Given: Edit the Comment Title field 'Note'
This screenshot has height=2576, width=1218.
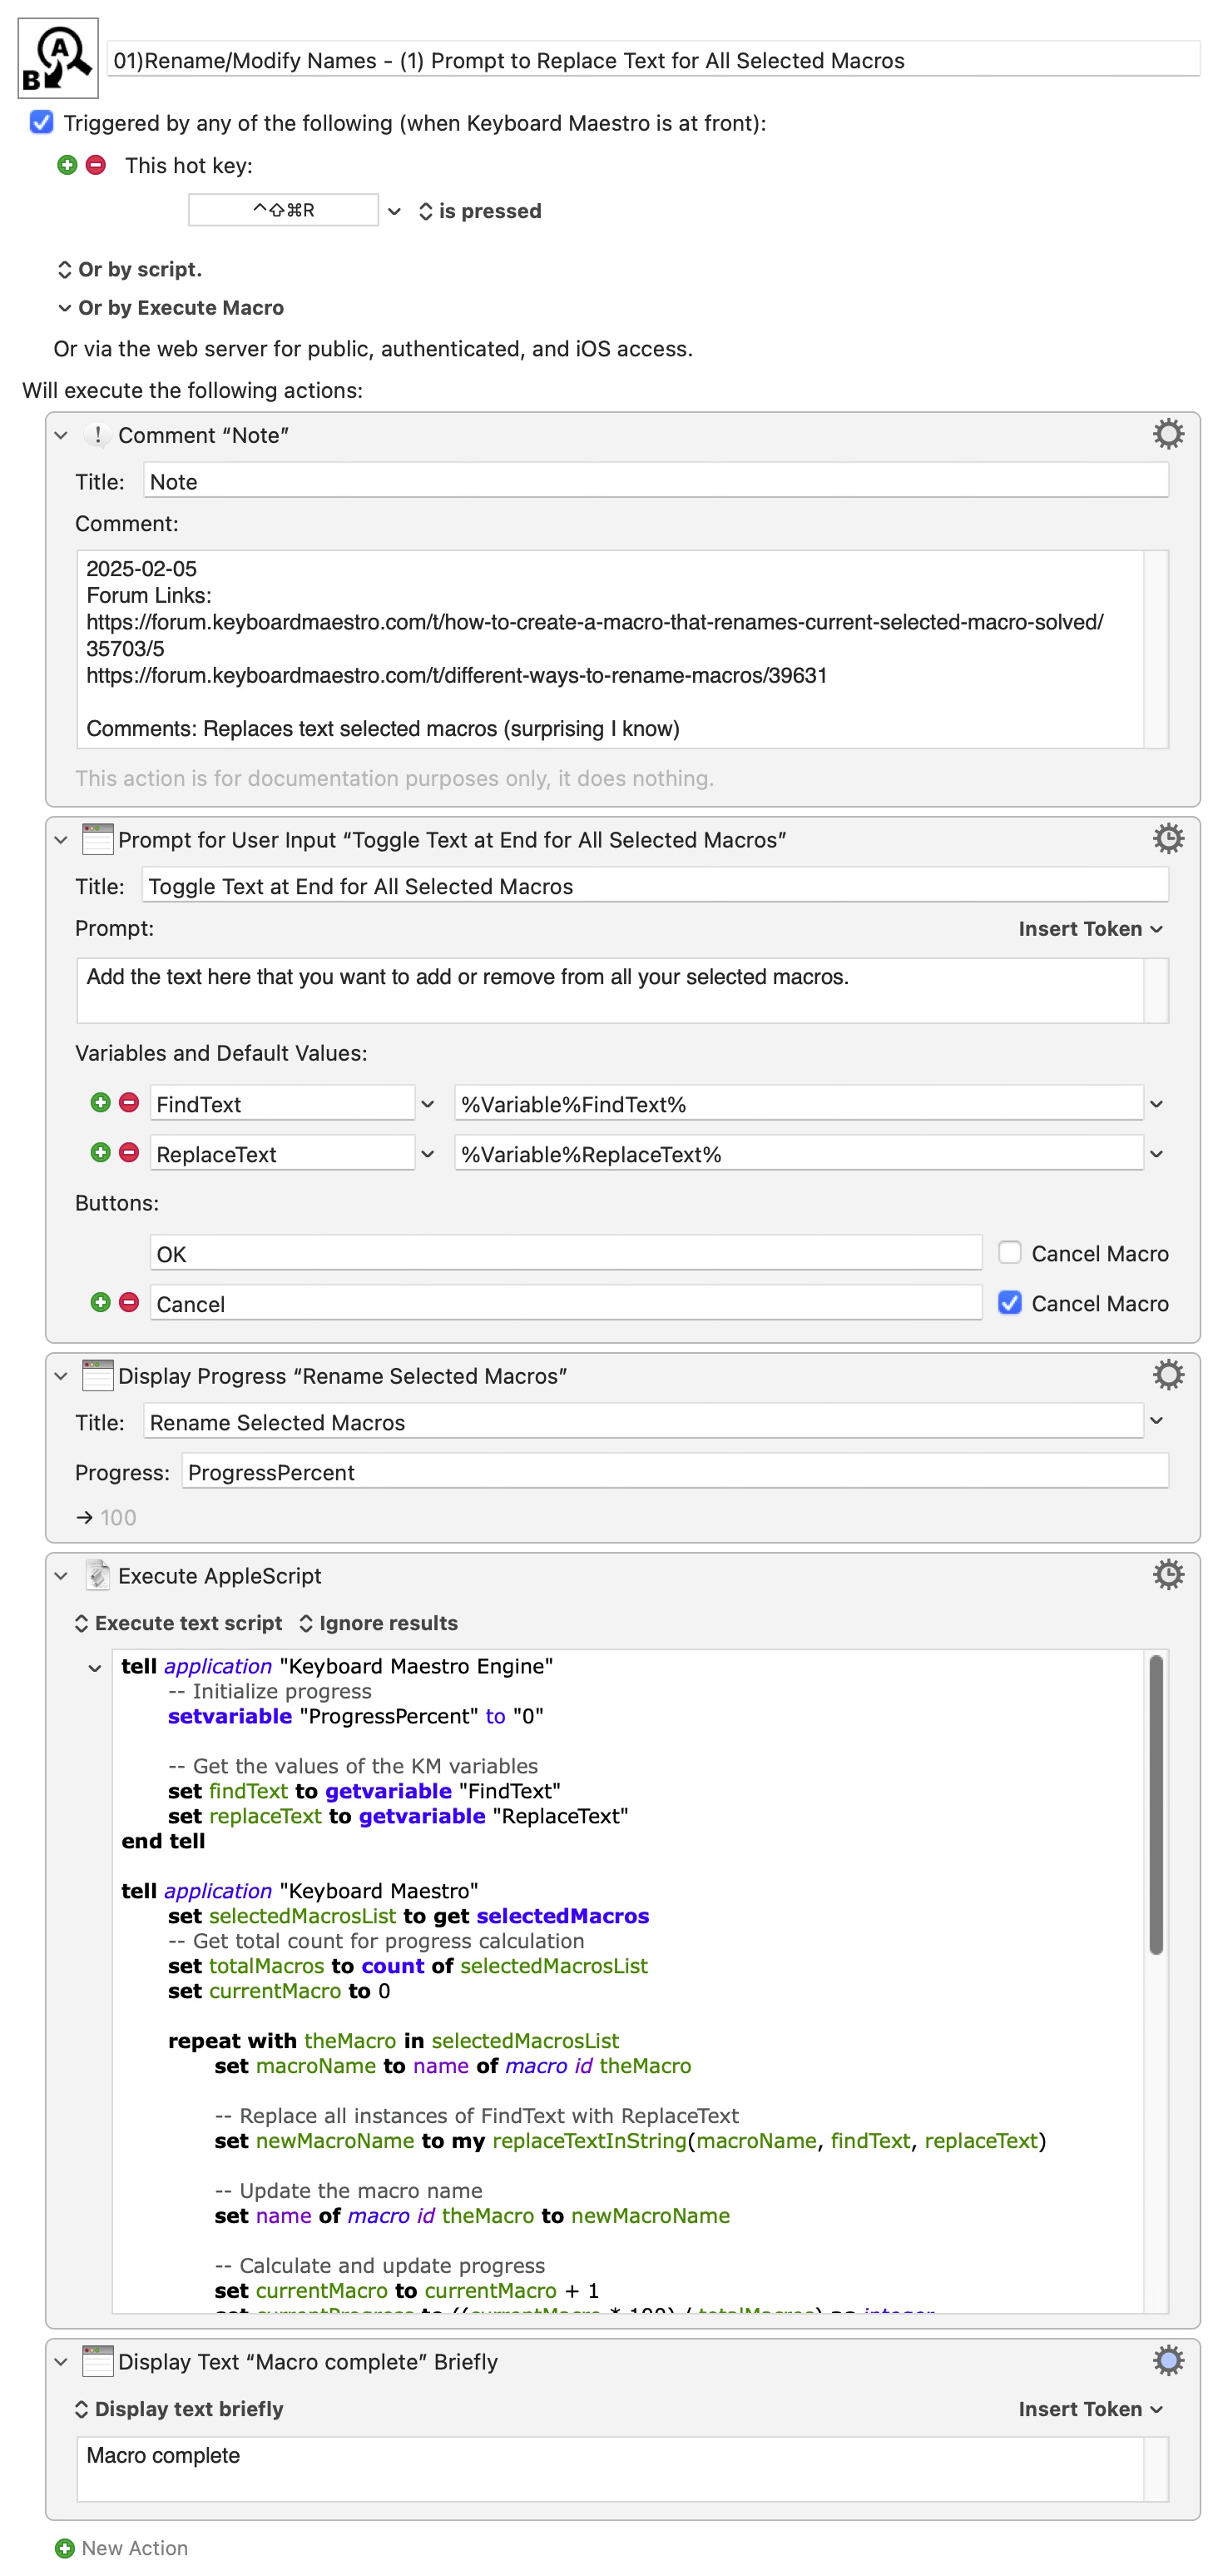Looking at the screenshot, I should coord(656,481).
